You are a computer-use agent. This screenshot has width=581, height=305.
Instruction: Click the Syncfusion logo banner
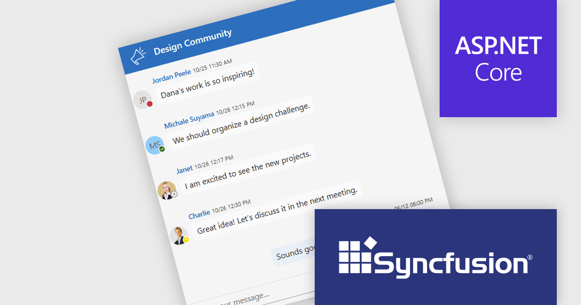[436, 257]
